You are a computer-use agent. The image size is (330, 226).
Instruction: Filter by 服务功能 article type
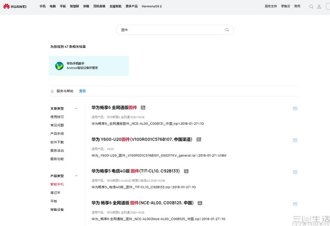pos(57,159)
